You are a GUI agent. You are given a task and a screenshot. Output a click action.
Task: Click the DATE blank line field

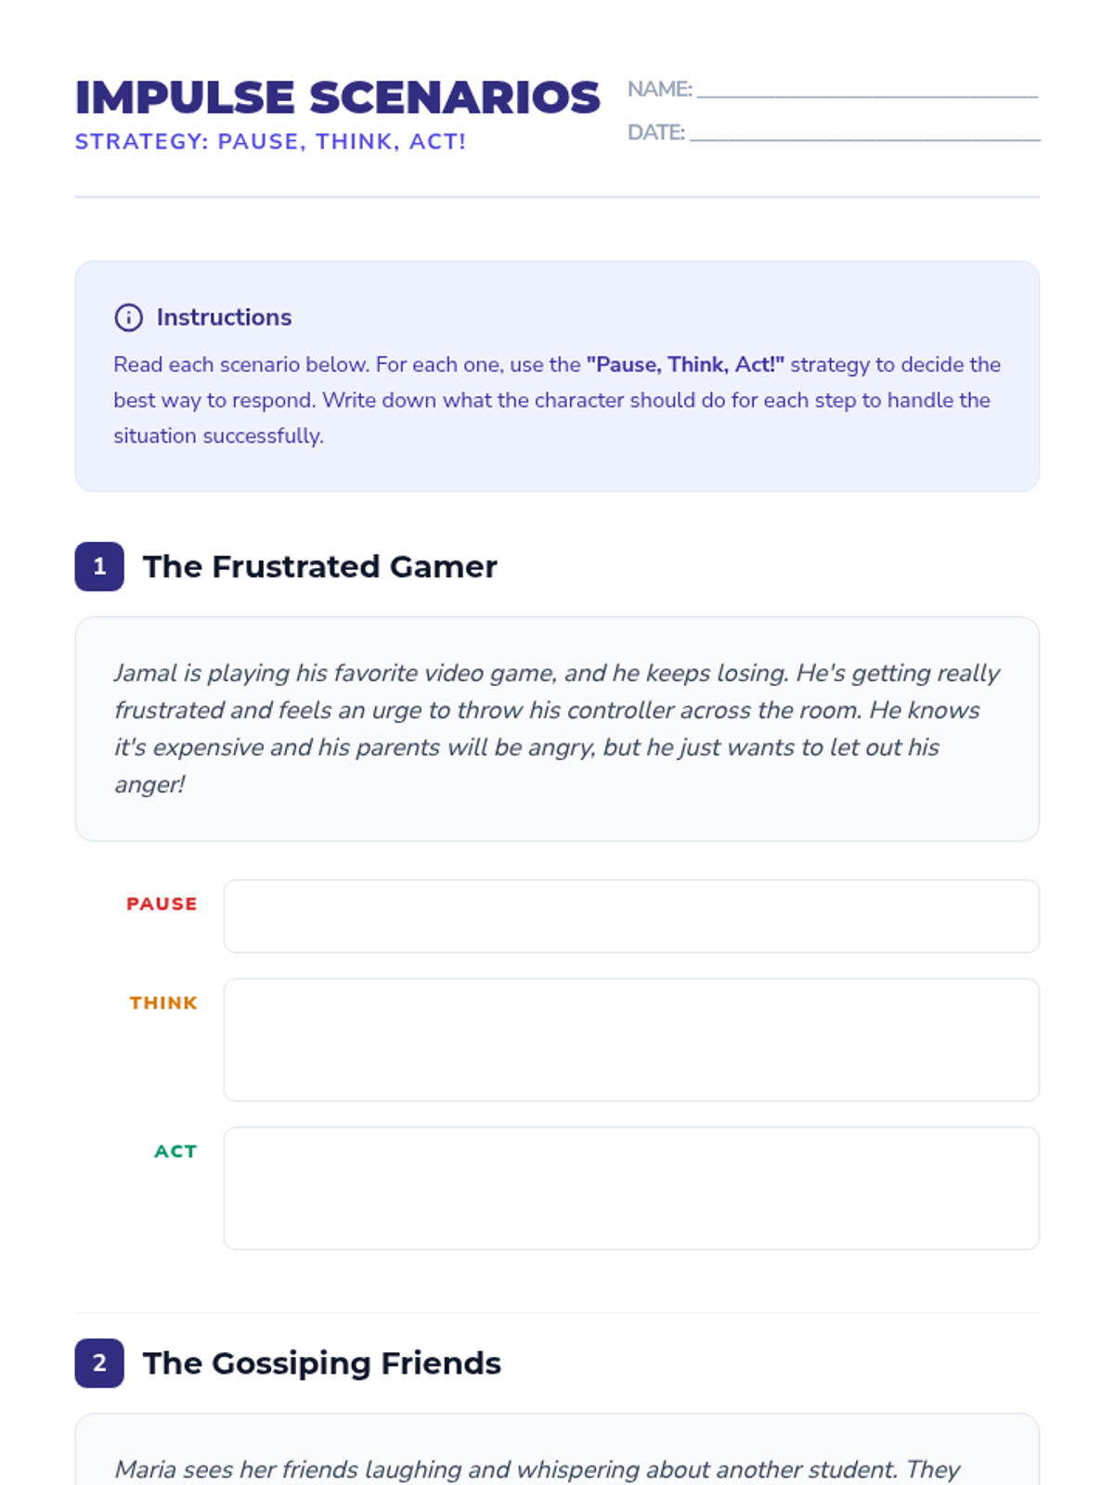coord(864,134)
